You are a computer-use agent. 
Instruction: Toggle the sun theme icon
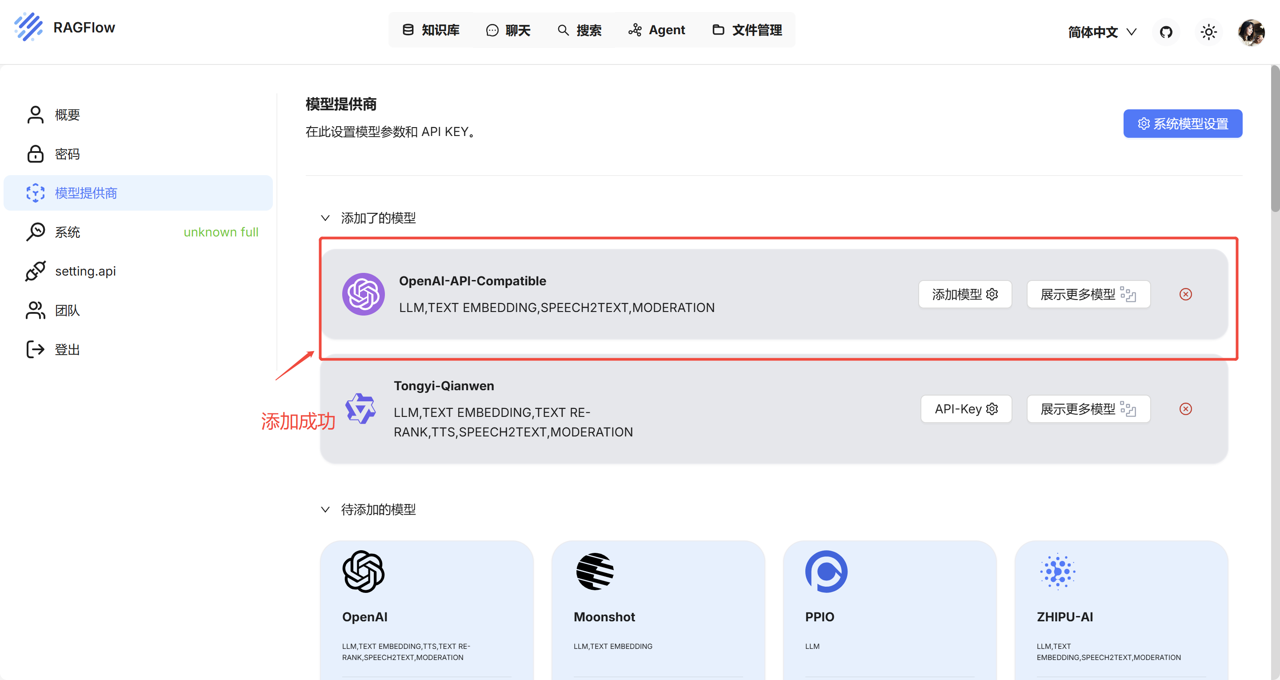coord(1208,32)
